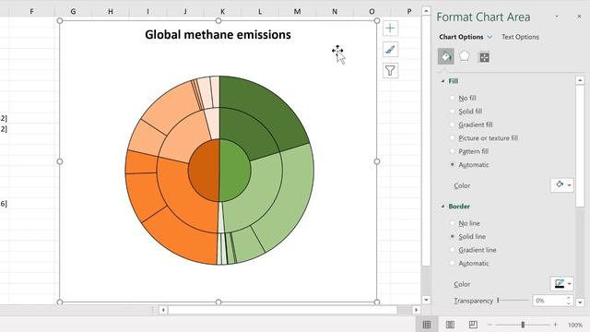Open the Chart Filters funnel button
This screenshot has width=590, height=332.
(390, 70)
